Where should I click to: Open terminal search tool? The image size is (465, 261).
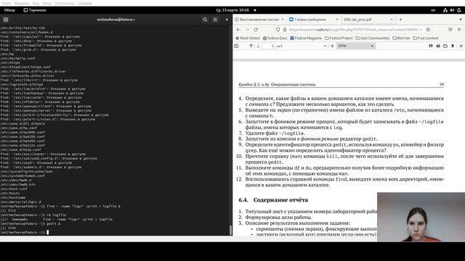coord(205,20)
